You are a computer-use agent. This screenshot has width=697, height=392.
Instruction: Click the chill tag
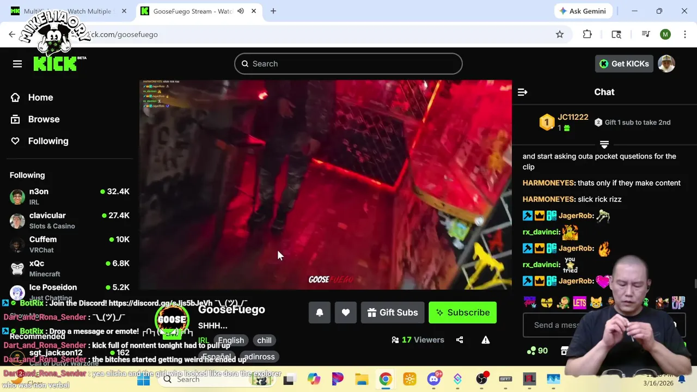[264, 340]
